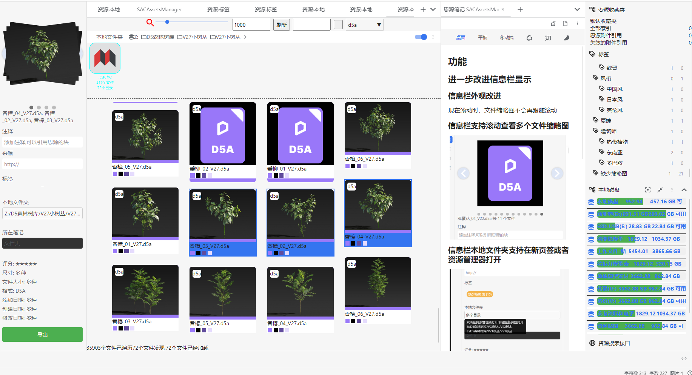The image size is (692, 375).
Task: Select the 香樟_01_V27.d5a thumbnail
Action: pyautogui.click(x=145, y=213)
